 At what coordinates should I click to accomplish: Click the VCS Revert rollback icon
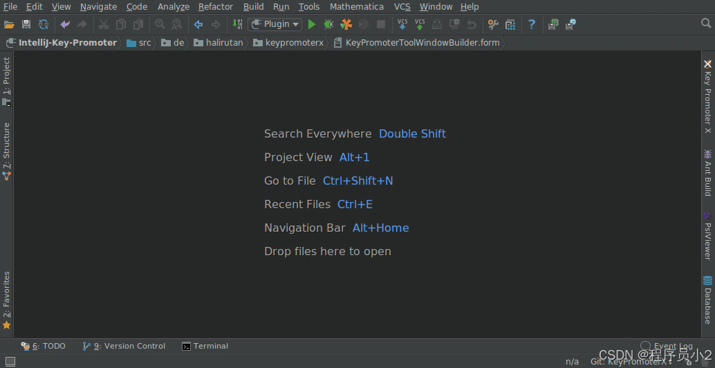click(472, 24)
